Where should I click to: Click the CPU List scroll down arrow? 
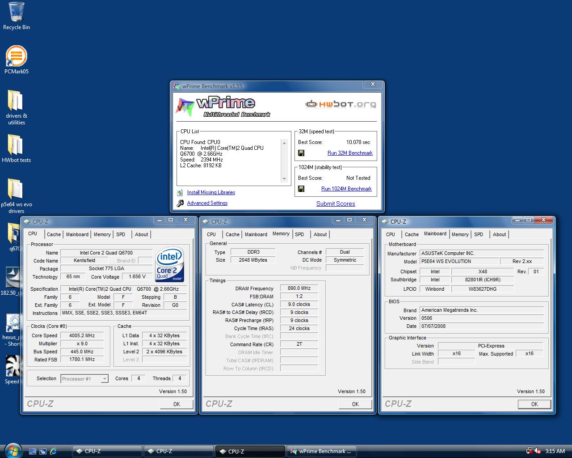tap(284, 179)
